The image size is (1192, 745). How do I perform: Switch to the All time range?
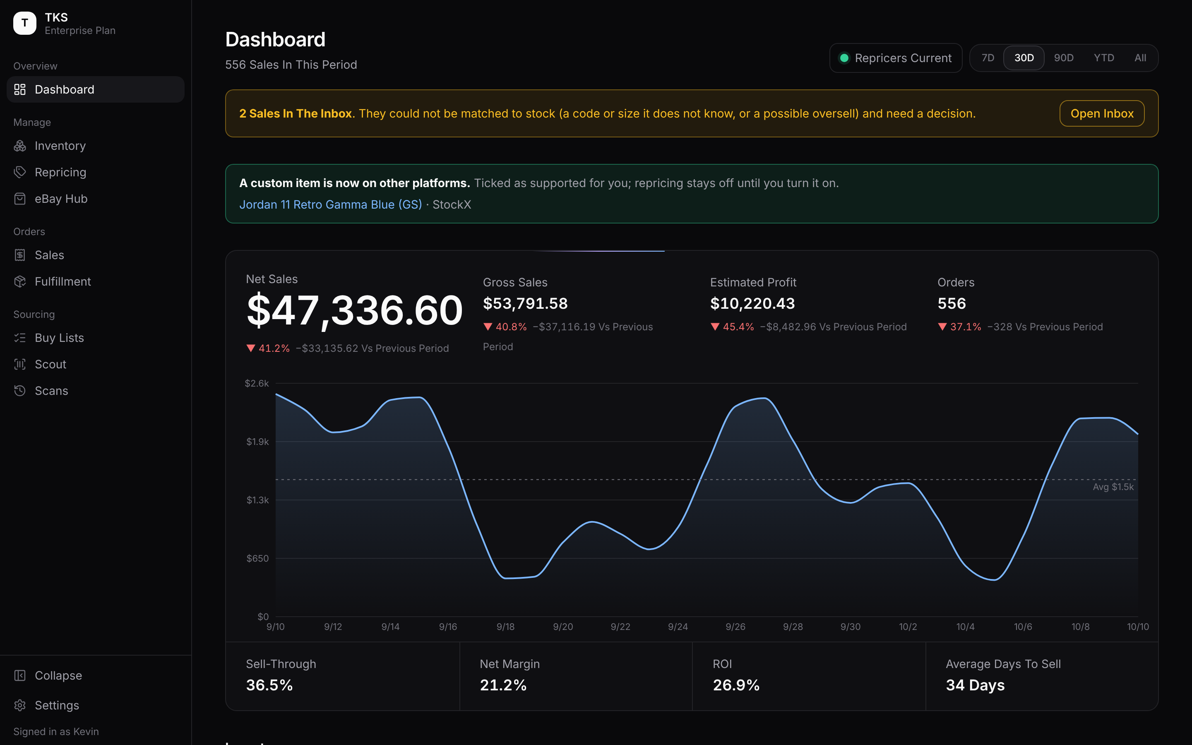pos(1140,58)
